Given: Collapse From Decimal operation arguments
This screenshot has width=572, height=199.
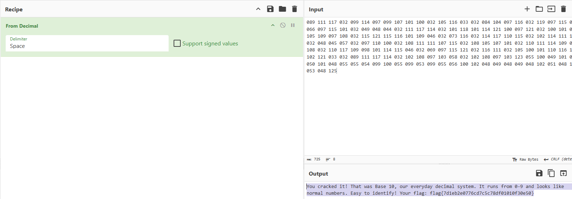Looking at the screenshot, I should (x=273, y=25).
